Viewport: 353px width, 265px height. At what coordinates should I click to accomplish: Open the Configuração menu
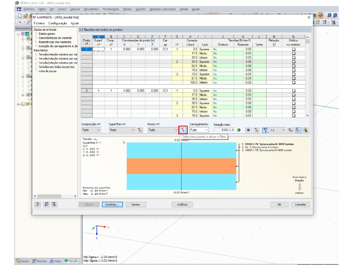point(58,23)
